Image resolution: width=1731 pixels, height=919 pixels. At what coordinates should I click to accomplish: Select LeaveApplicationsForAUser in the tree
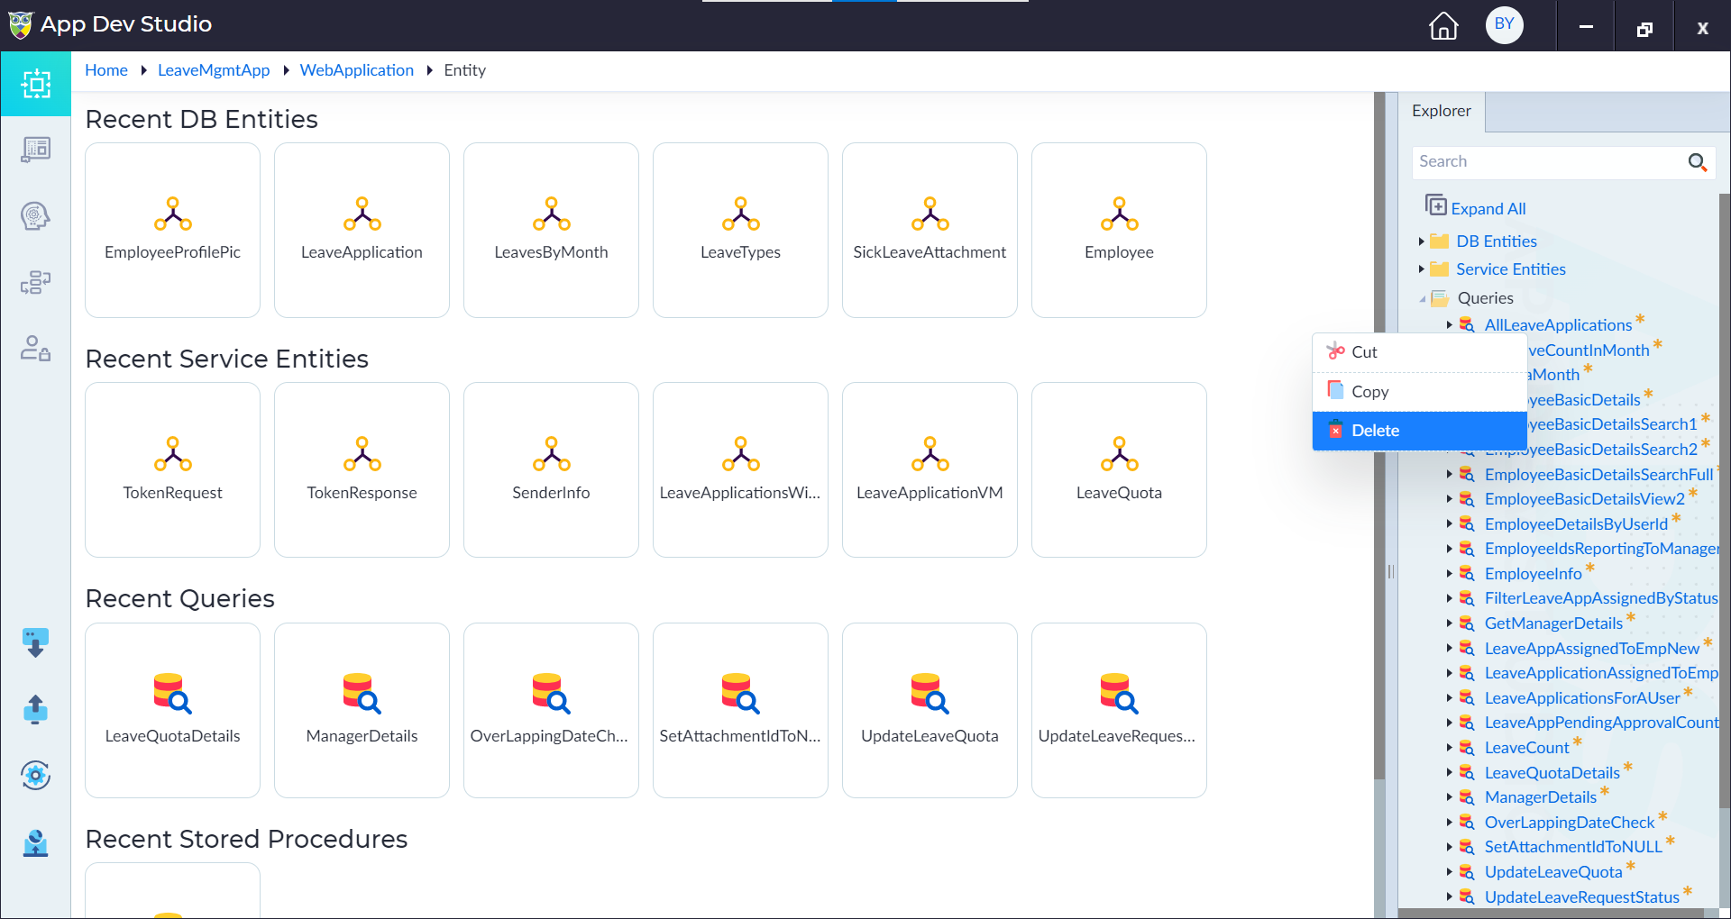(x=1582, y=698)
